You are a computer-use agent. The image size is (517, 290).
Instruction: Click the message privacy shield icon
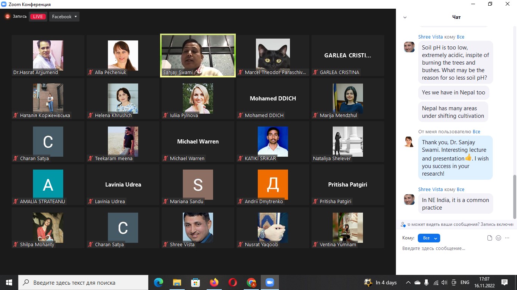pyautogui.click(x=403, y=224)
